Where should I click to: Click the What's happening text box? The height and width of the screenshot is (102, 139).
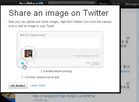point(60,43)
